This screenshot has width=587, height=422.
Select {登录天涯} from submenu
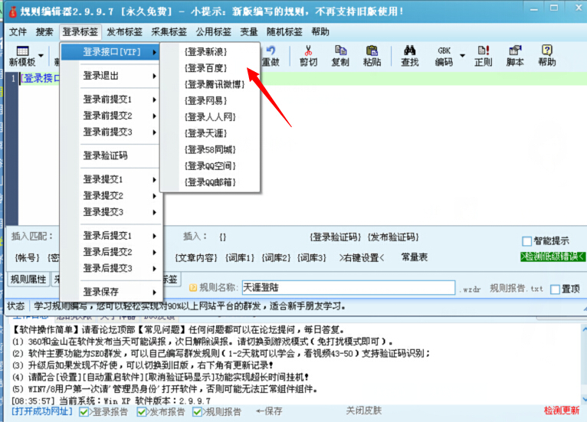(x=211, y=133)
